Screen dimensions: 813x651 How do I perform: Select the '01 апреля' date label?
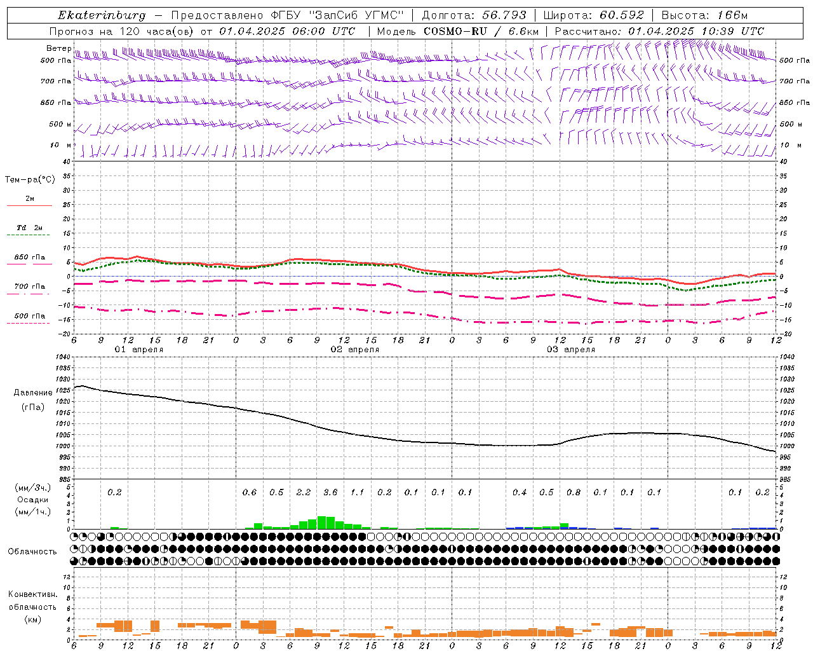[138, 350]
